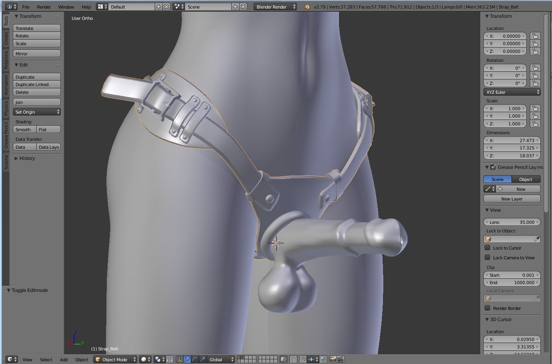Viewport: 552px width, 364px height.
Task: Click the Duplicate Linked button
Action: click(37, 84)
